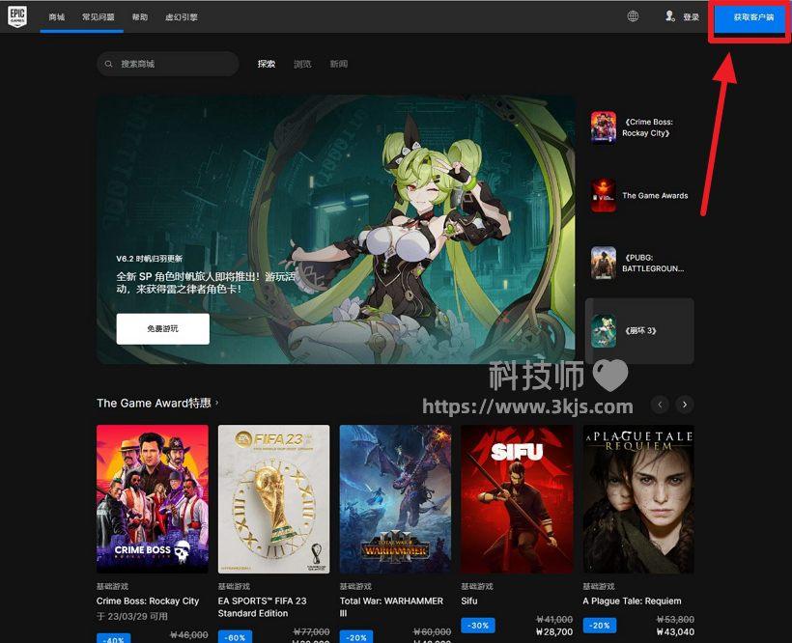This screenshot has height=643, width=792.
Task: Open Sifu game cover card
Action: (x=517, y=499)
